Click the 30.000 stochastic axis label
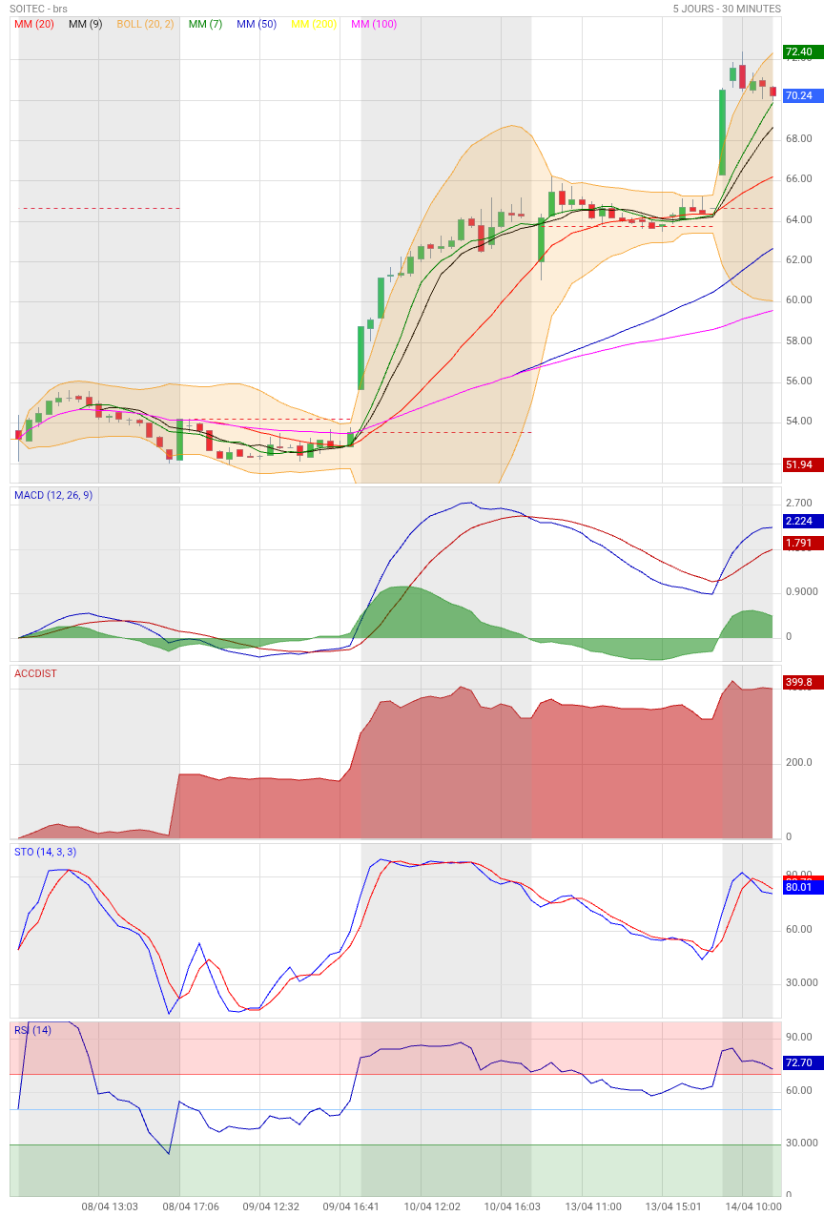Viewport: 824px width, 1216px height. coord(801,983)
